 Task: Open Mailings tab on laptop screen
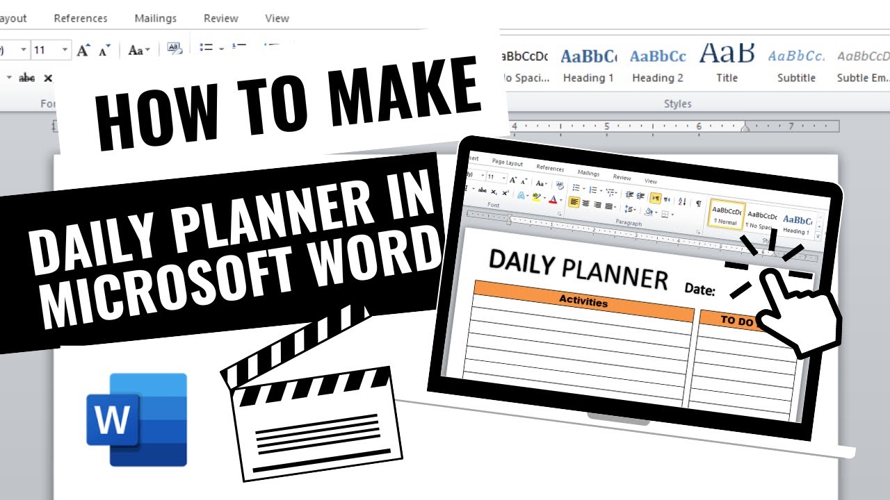[588, 173]
